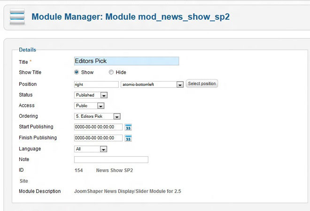Image resolution: width=310 pixels, height=211 pixels.
Task: Click into the empty Note field
Action: 111,160
